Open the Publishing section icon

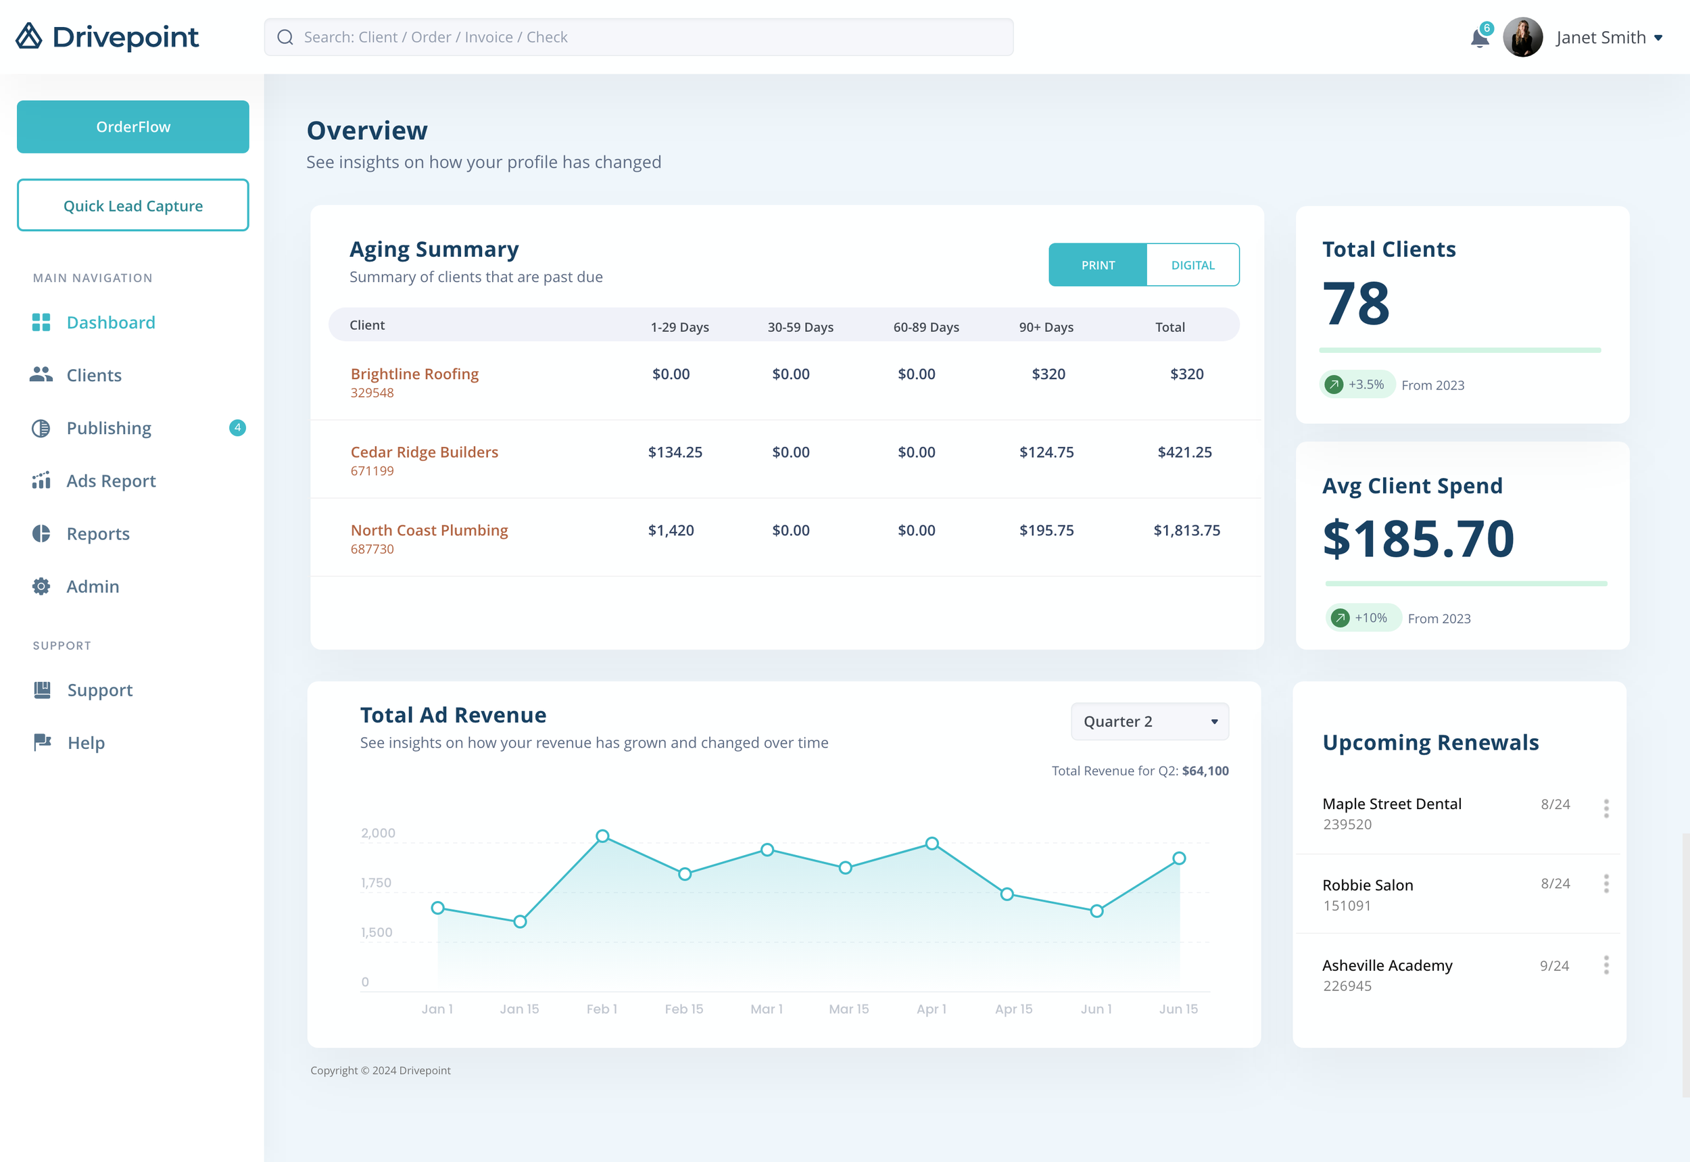click(41, 428)
